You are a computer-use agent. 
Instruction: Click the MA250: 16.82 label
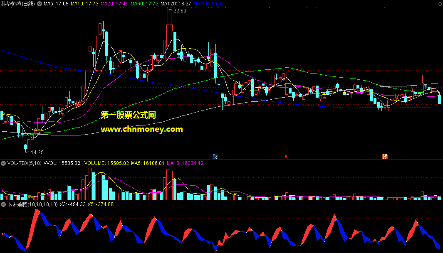pyautogui.click(x=208, y=4)
